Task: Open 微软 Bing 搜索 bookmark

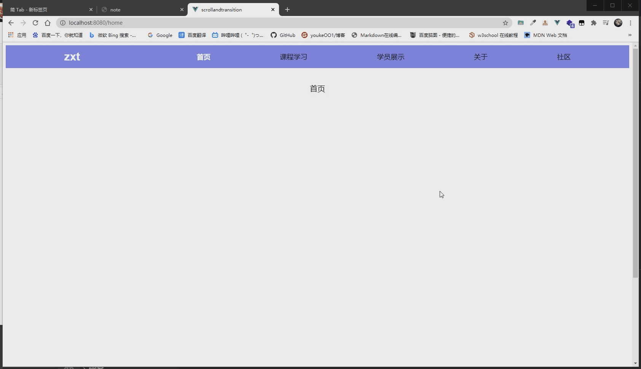Action: [x=113, y=35]
